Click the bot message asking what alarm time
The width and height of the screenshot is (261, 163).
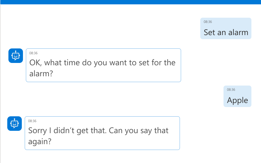coord(103,65)
